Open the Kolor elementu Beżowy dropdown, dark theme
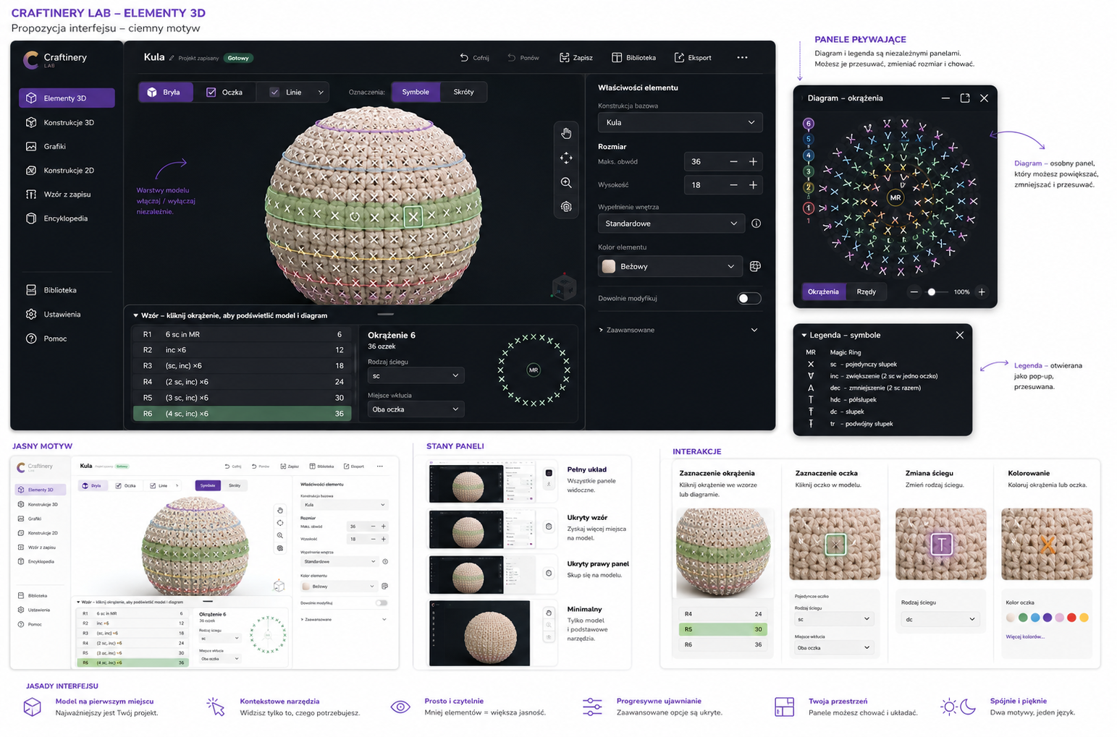This screenshot has width=1117, height=737. (x=670, y=266)
